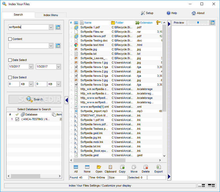
Task: Switch to left-weighted display layout icon
Action: pyautogui.click(x=202, y=186)
